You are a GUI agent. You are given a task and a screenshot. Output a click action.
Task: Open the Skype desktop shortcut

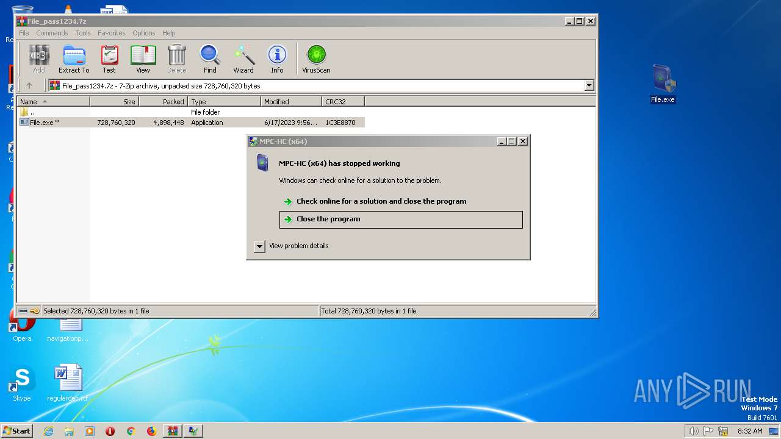click(x=22, y=384)
